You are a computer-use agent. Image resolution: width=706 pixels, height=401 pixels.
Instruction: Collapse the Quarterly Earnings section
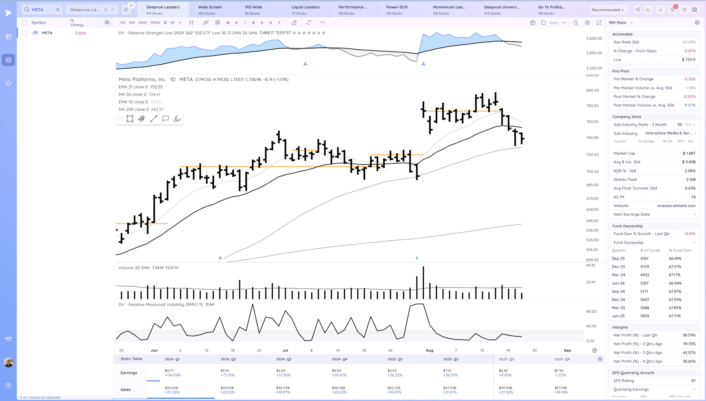click(694, 389)
